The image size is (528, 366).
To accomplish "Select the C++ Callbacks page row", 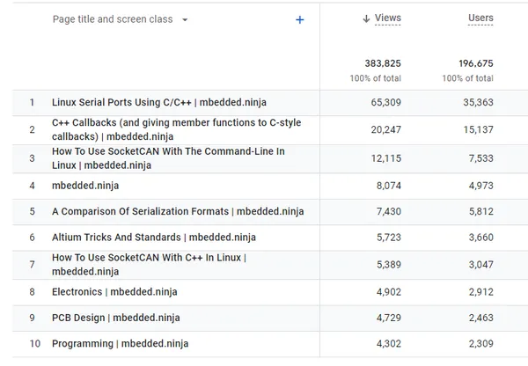I will [x=176, y=129].
